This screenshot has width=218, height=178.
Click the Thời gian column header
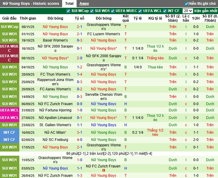(28, 18)
